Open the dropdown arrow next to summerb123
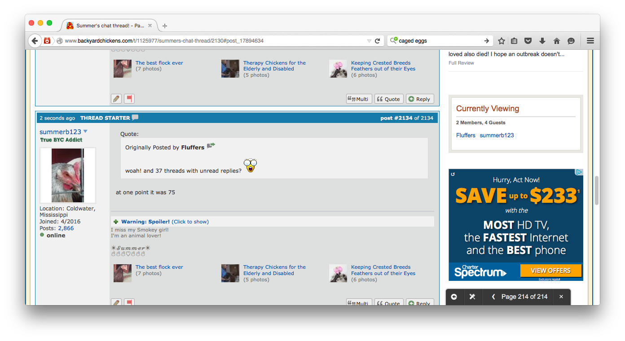 (x=85, y=131)
